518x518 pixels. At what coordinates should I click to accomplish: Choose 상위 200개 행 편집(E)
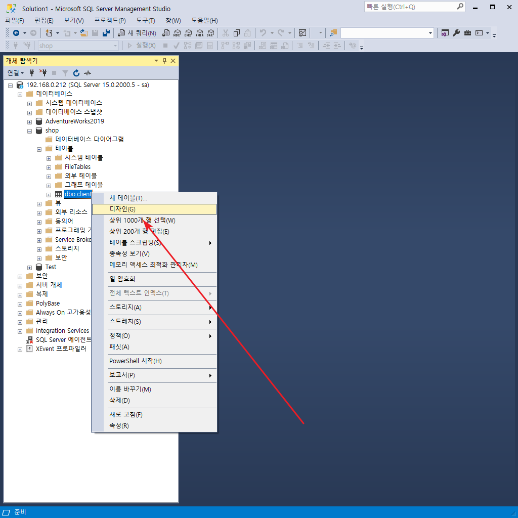[154, 232]
